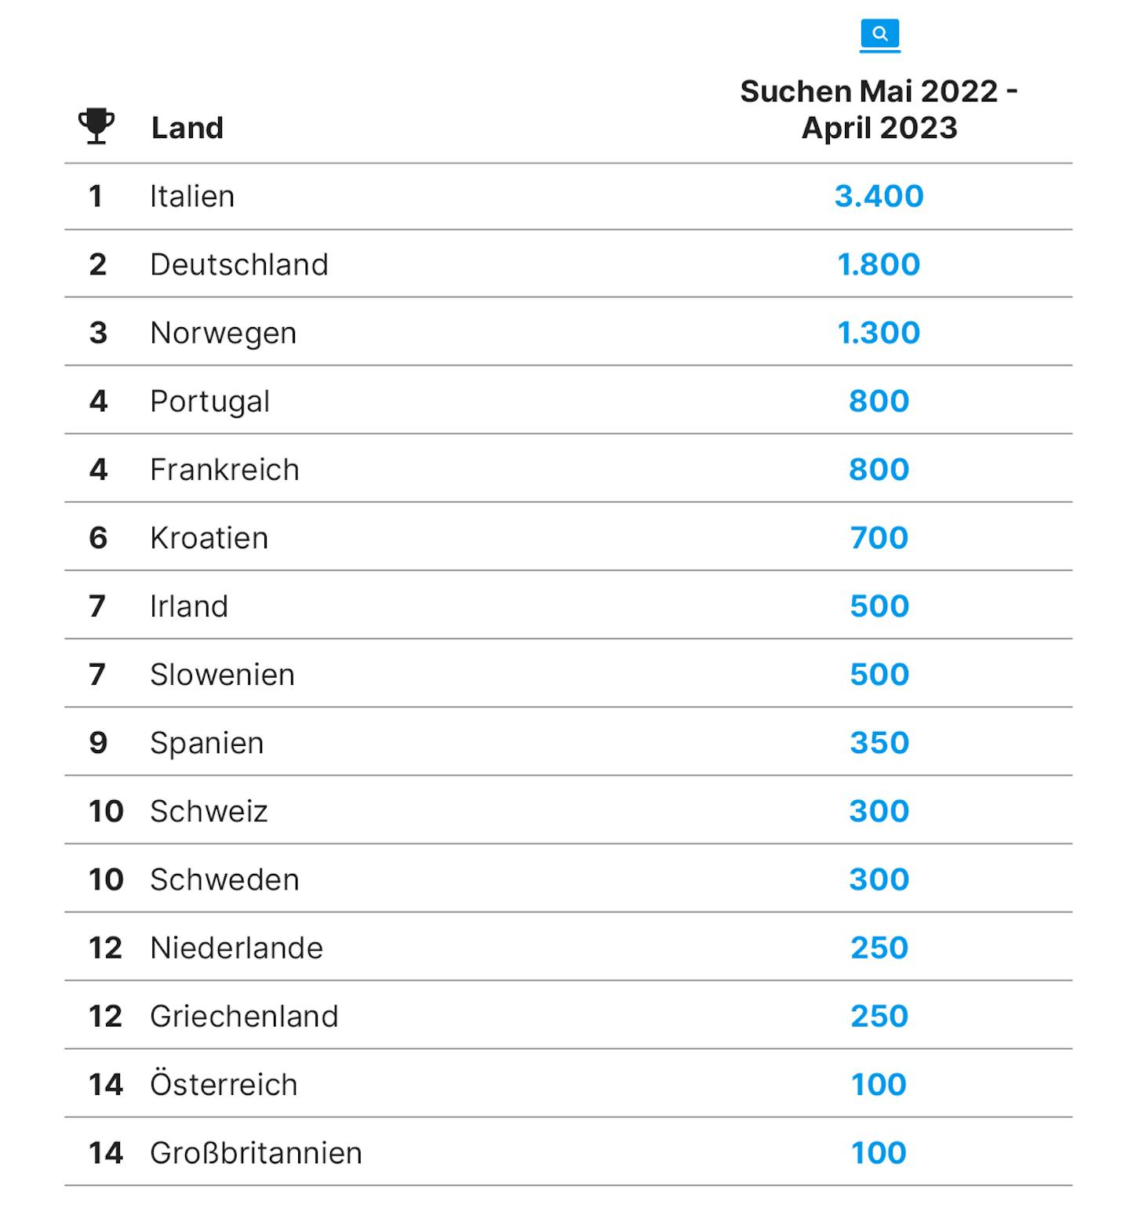Viewport: 1139px width, 1230px height.
Task: Select the Österreich row
Action: pyautogui.click(x=568, y=1083)
